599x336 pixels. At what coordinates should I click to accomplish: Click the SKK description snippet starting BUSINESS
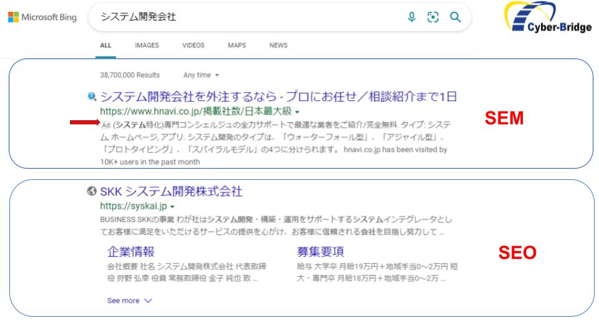pyautogui.click(x=276, y=225)
